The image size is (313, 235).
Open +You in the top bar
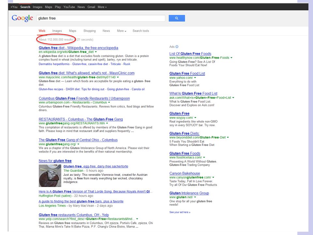14,7
